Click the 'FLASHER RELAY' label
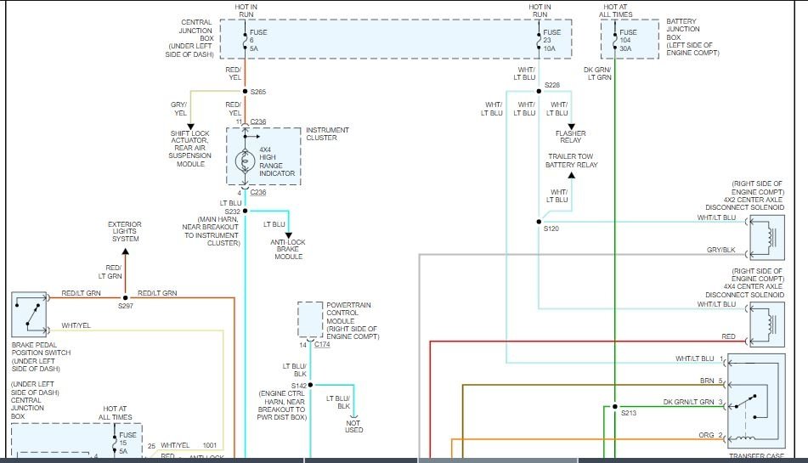 pos(570,137)
